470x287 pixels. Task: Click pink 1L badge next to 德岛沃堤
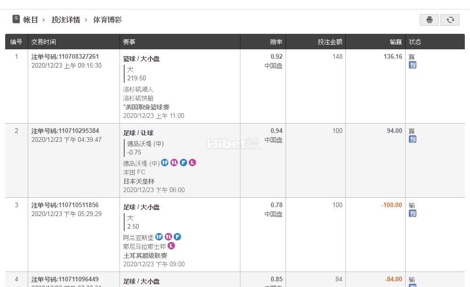[174, 163]
